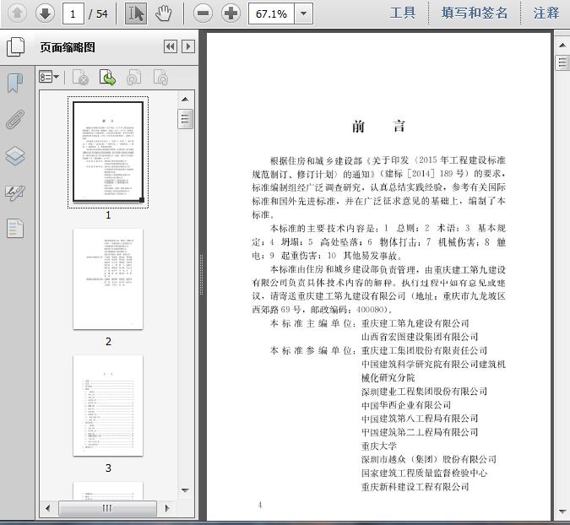Open the 注释 comments pane

coord(546,13)
